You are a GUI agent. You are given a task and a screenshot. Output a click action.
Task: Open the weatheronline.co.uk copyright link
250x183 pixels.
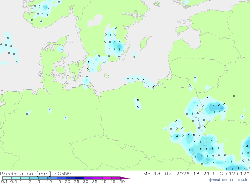click(x=228, y=180)
